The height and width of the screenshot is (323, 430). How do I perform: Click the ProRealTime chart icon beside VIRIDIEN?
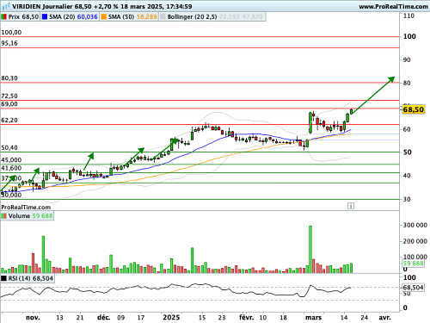(x=6, y=6)
